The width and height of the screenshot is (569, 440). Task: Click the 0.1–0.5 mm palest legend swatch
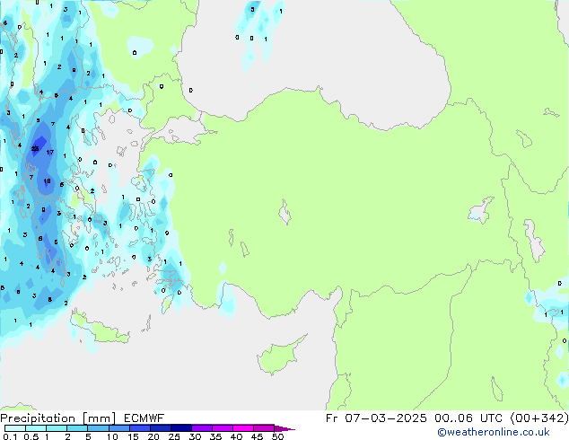point(15,428)
